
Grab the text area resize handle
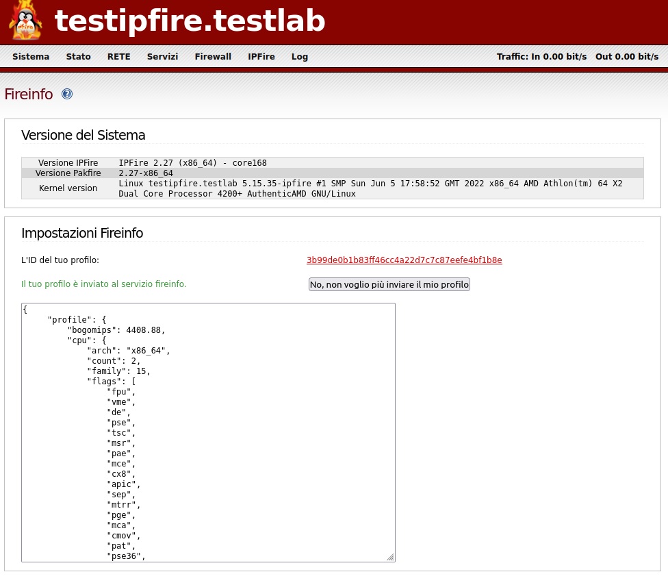coord(391,558)
